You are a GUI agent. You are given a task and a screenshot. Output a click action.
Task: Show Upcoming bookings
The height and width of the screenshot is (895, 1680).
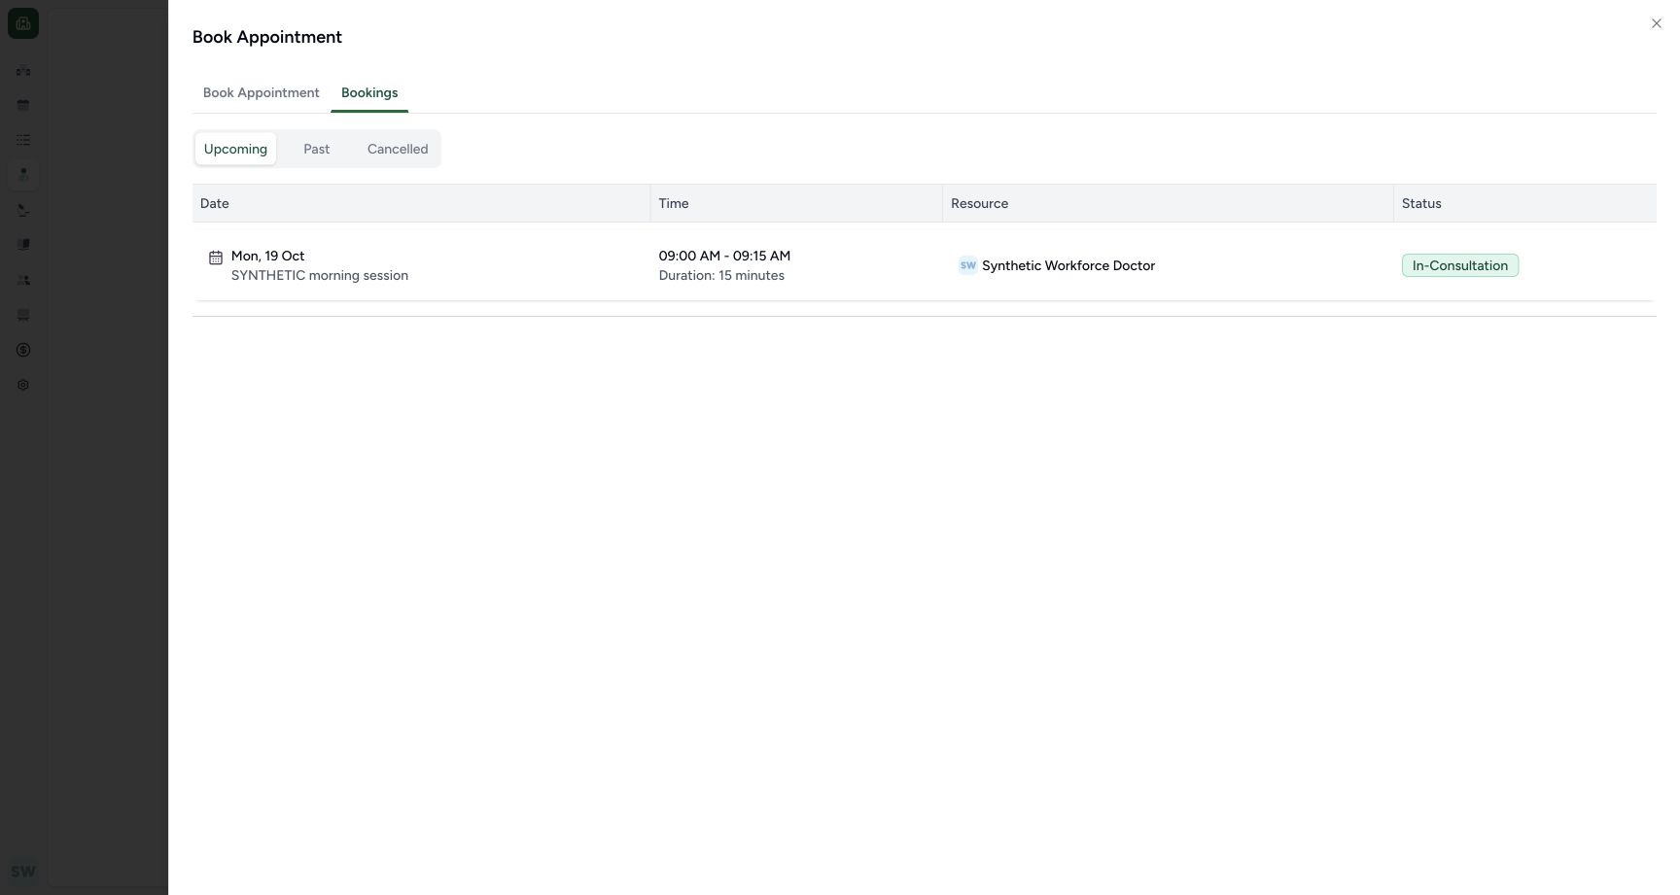click(x=235, y=149)
